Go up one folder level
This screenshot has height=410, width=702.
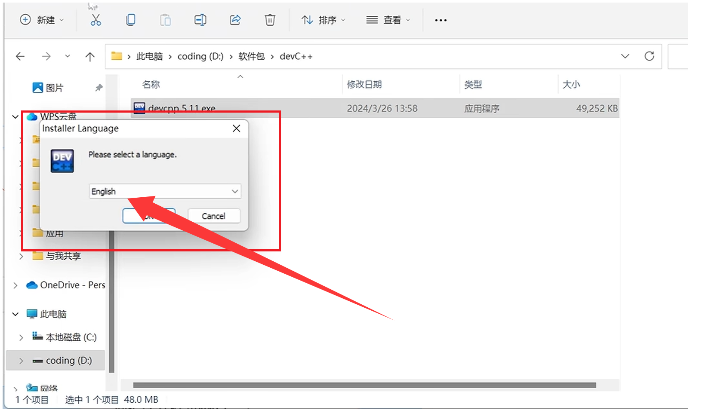[90, 56]
